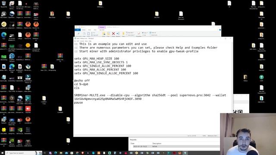Viewport: 276px width, 155px height.
Task: Open the Windows Start button
Action: coord(2,153)
